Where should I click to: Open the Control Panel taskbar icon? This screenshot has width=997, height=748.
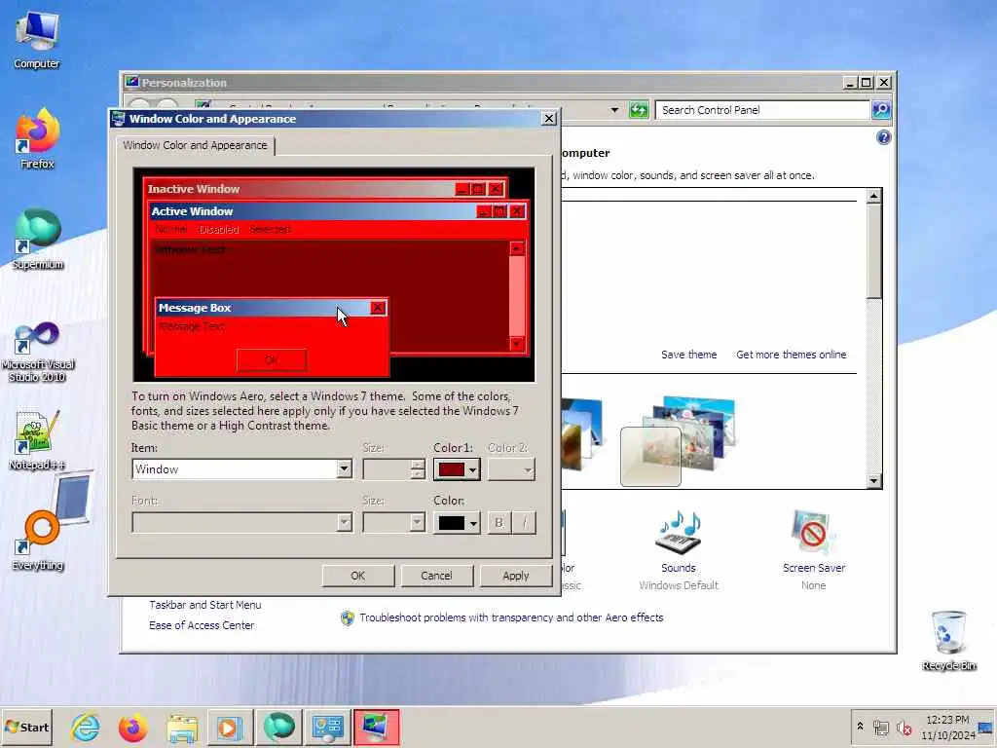tap(327, 728)
